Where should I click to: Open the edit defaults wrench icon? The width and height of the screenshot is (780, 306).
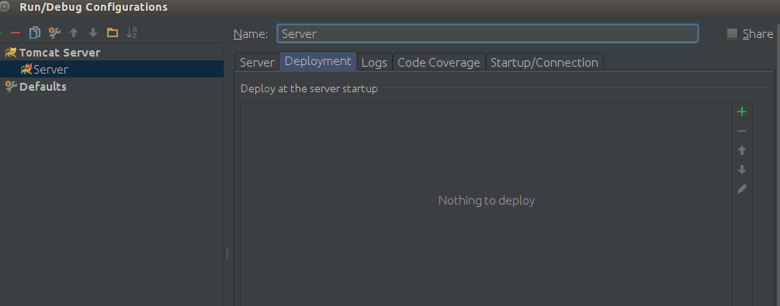tap(54, 33)
